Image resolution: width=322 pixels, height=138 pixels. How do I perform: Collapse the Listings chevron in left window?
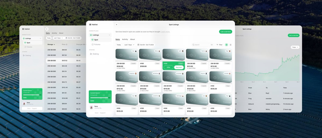tap(40, 38)
